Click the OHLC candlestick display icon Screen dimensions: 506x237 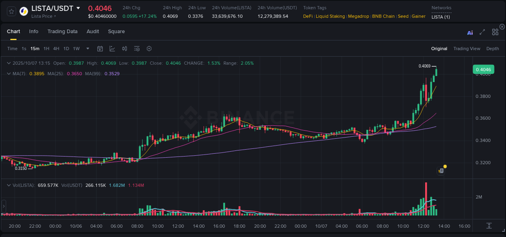coord(124,49)
